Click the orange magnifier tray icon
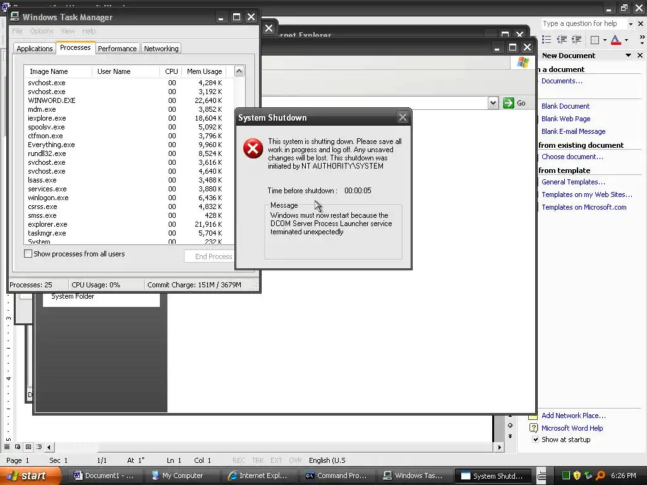647x485 pixels. pyautogui.click(x=600, y=476)
